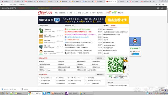Click the blue QQ group join button
Screen dimensions: 168x95
click(135, 54)
